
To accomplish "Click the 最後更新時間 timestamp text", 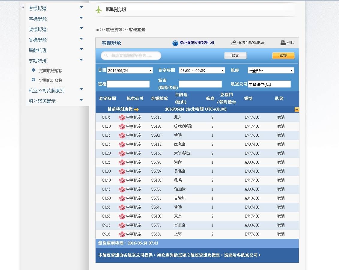I will (128, 243).
